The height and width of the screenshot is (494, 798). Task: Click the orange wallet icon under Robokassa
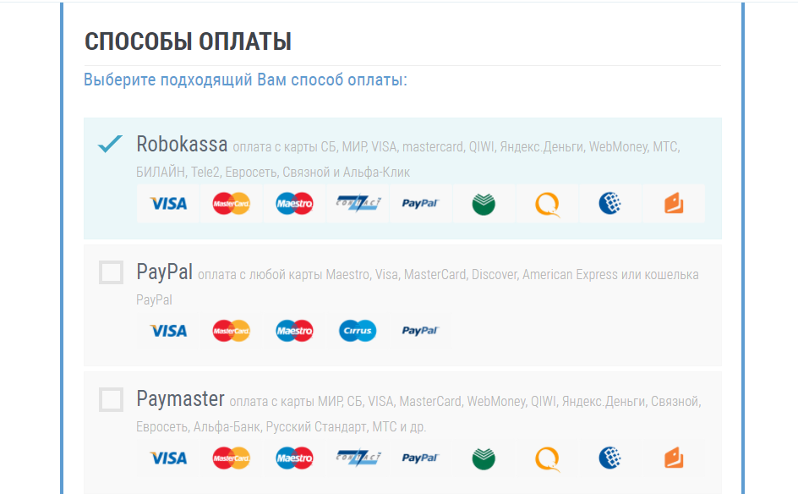click(673, 204)
